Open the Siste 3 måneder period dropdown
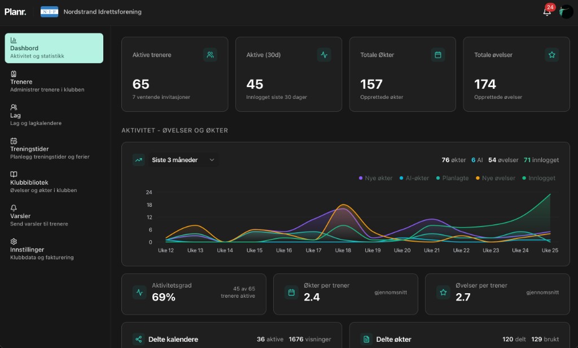Image resolution: width=578 pixels, height=348 pixels. (183, 160)
